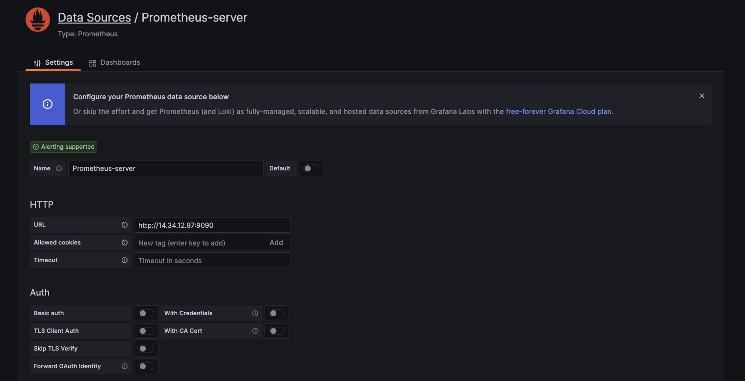Click the Timeout in seconds field
Image resolution: width=745 pixels, height=381 pixels.
pyautogui.click(x=213, y=260)
